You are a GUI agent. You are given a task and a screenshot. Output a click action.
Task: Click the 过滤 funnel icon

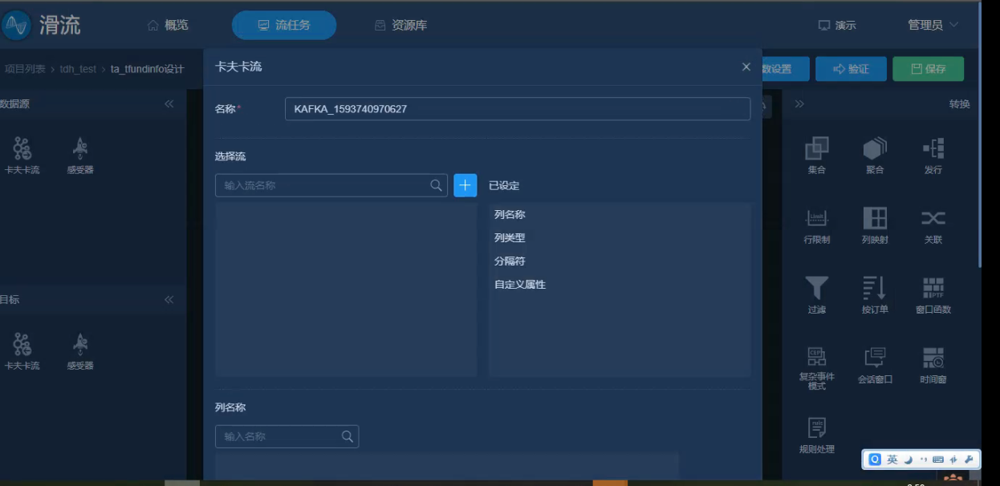(816, 289)
